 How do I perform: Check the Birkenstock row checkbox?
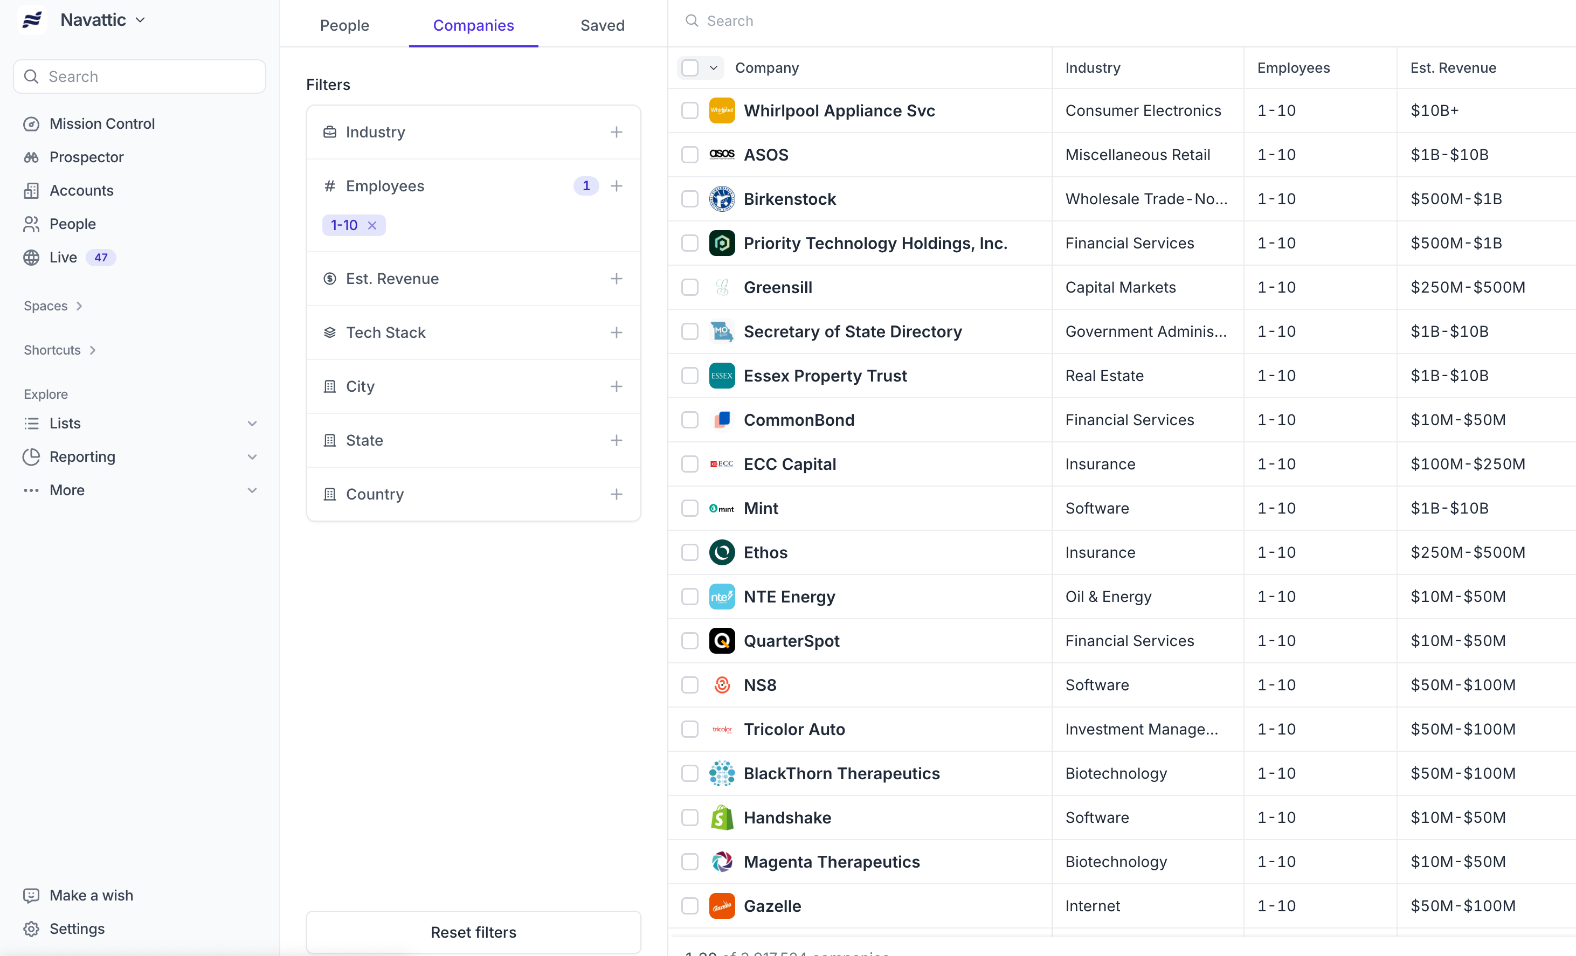689,199
